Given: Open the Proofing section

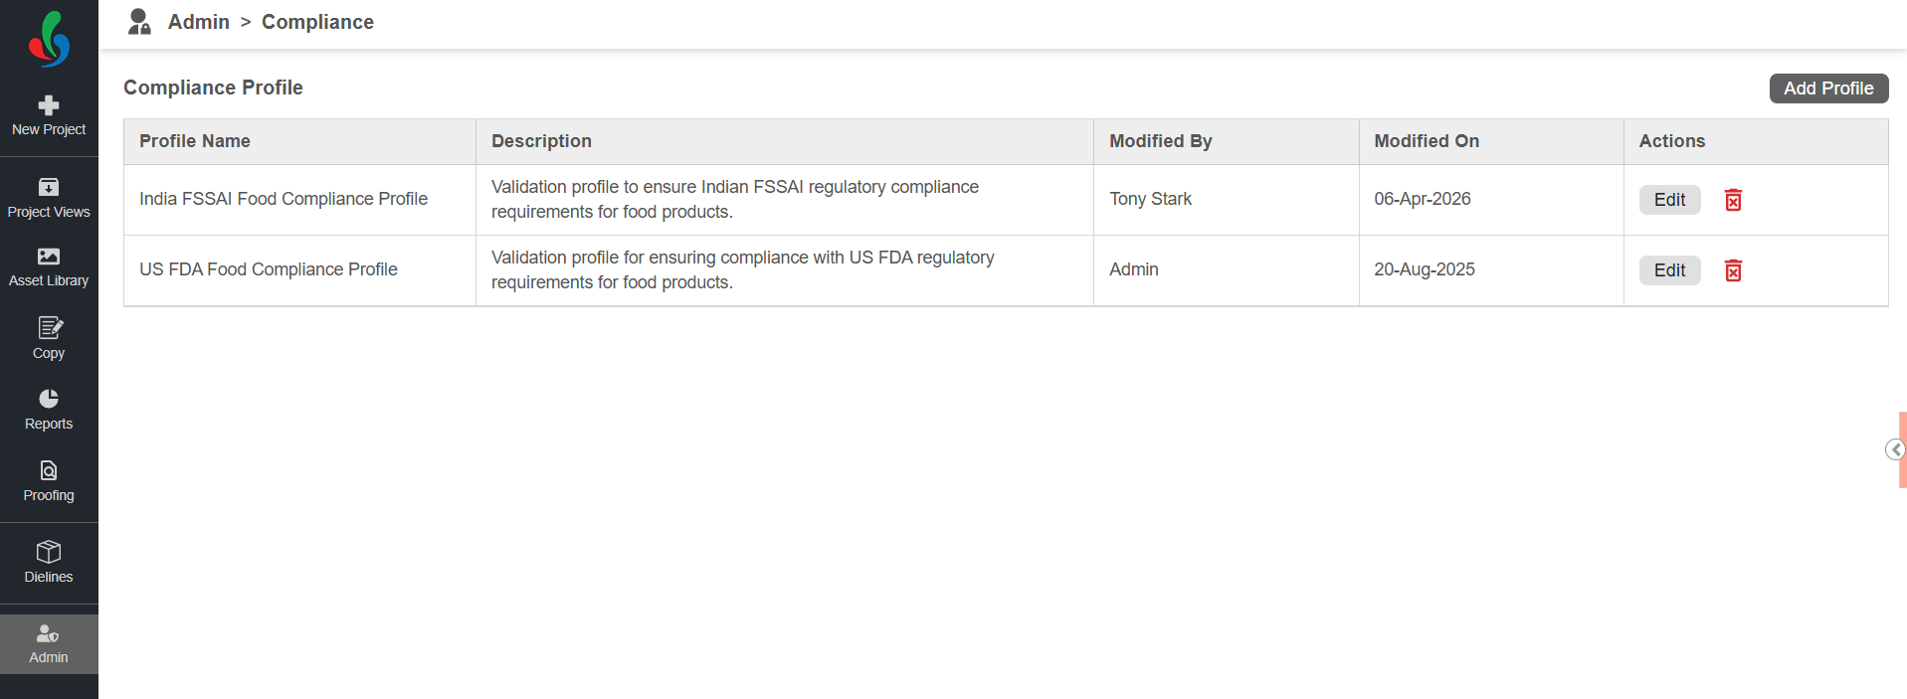Looking at the screenshot, I should 49,481.
